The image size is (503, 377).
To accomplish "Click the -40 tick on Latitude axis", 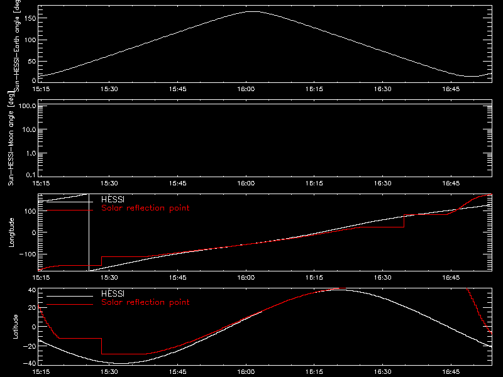I will [x=30, y=363].
